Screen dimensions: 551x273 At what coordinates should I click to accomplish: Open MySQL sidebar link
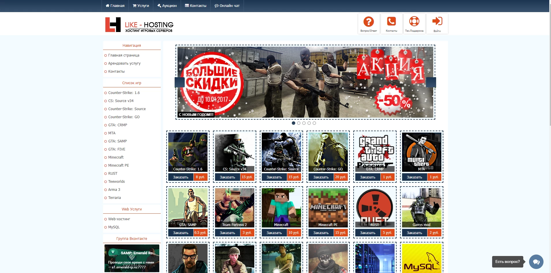click(114, 227)
